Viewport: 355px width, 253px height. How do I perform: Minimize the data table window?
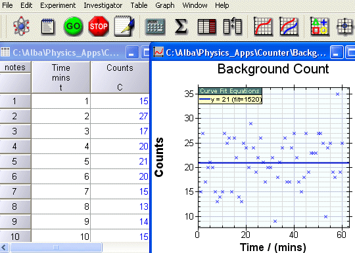[x=131, y=52]
